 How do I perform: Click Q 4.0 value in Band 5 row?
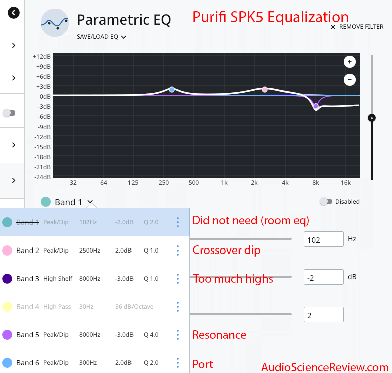click(151, 335)
